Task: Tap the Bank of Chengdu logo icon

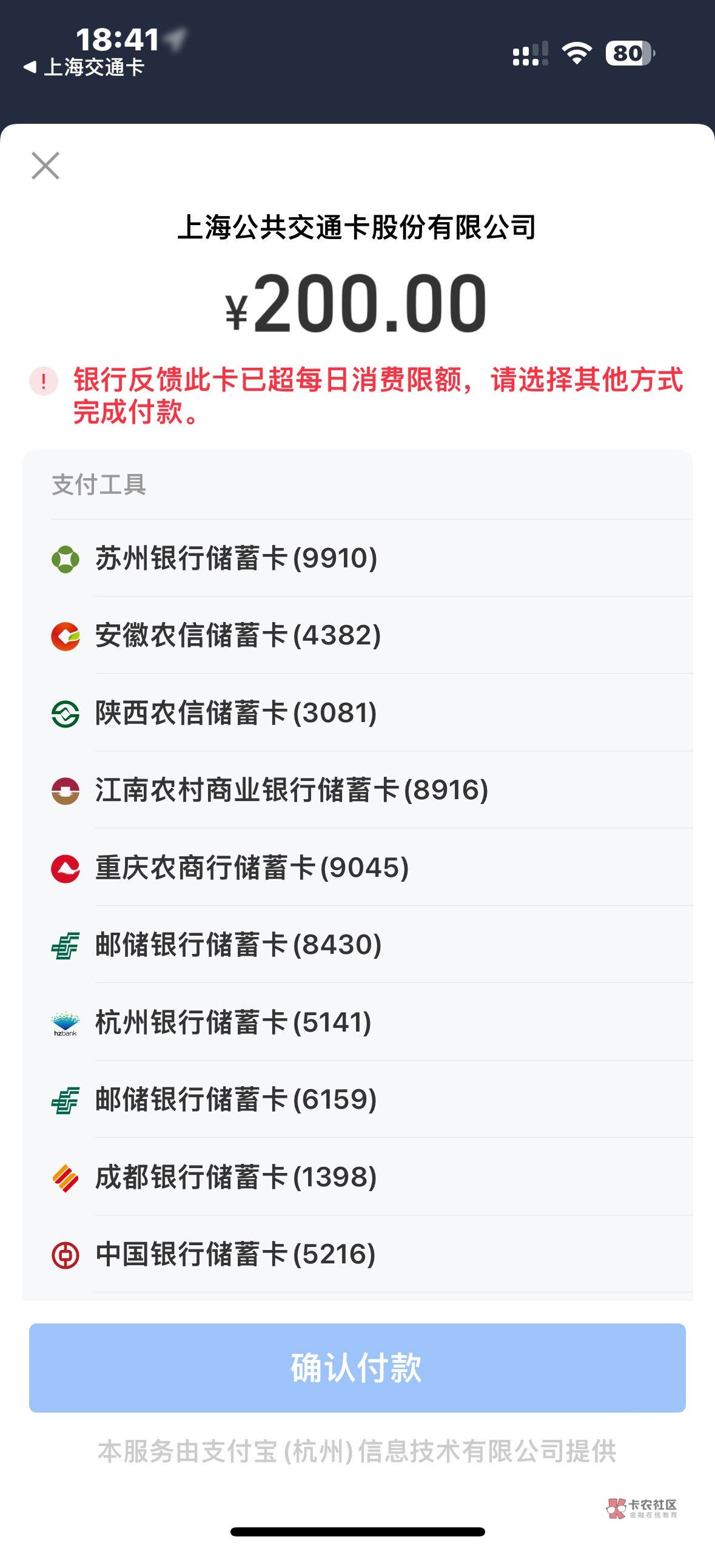Action: [65, 1178]
